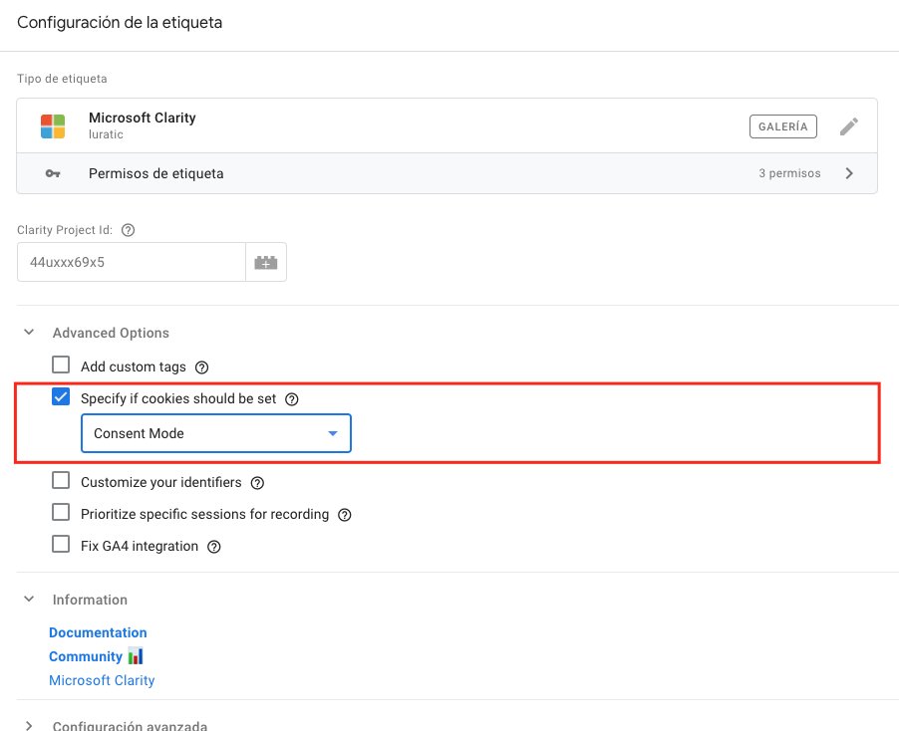The height and width of the screenshot is (731, 899).
Task: Enable the Add custom tags checkbox
Action: pos(61,365)
